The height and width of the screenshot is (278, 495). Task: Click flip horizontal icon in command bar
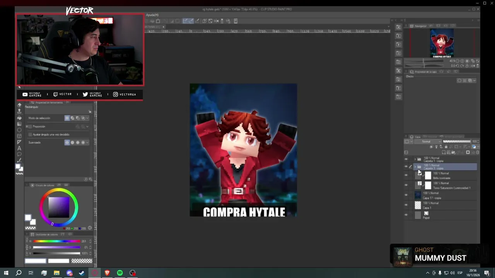(x=216, y=21)
